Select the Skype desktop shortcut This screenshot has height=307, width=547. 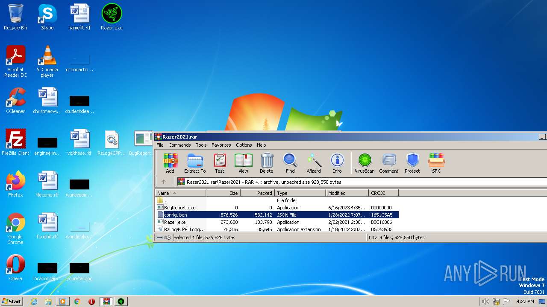point(47,17)
